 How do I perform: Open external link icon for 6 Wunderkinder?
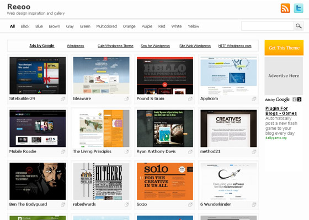[x=254, y=205]
